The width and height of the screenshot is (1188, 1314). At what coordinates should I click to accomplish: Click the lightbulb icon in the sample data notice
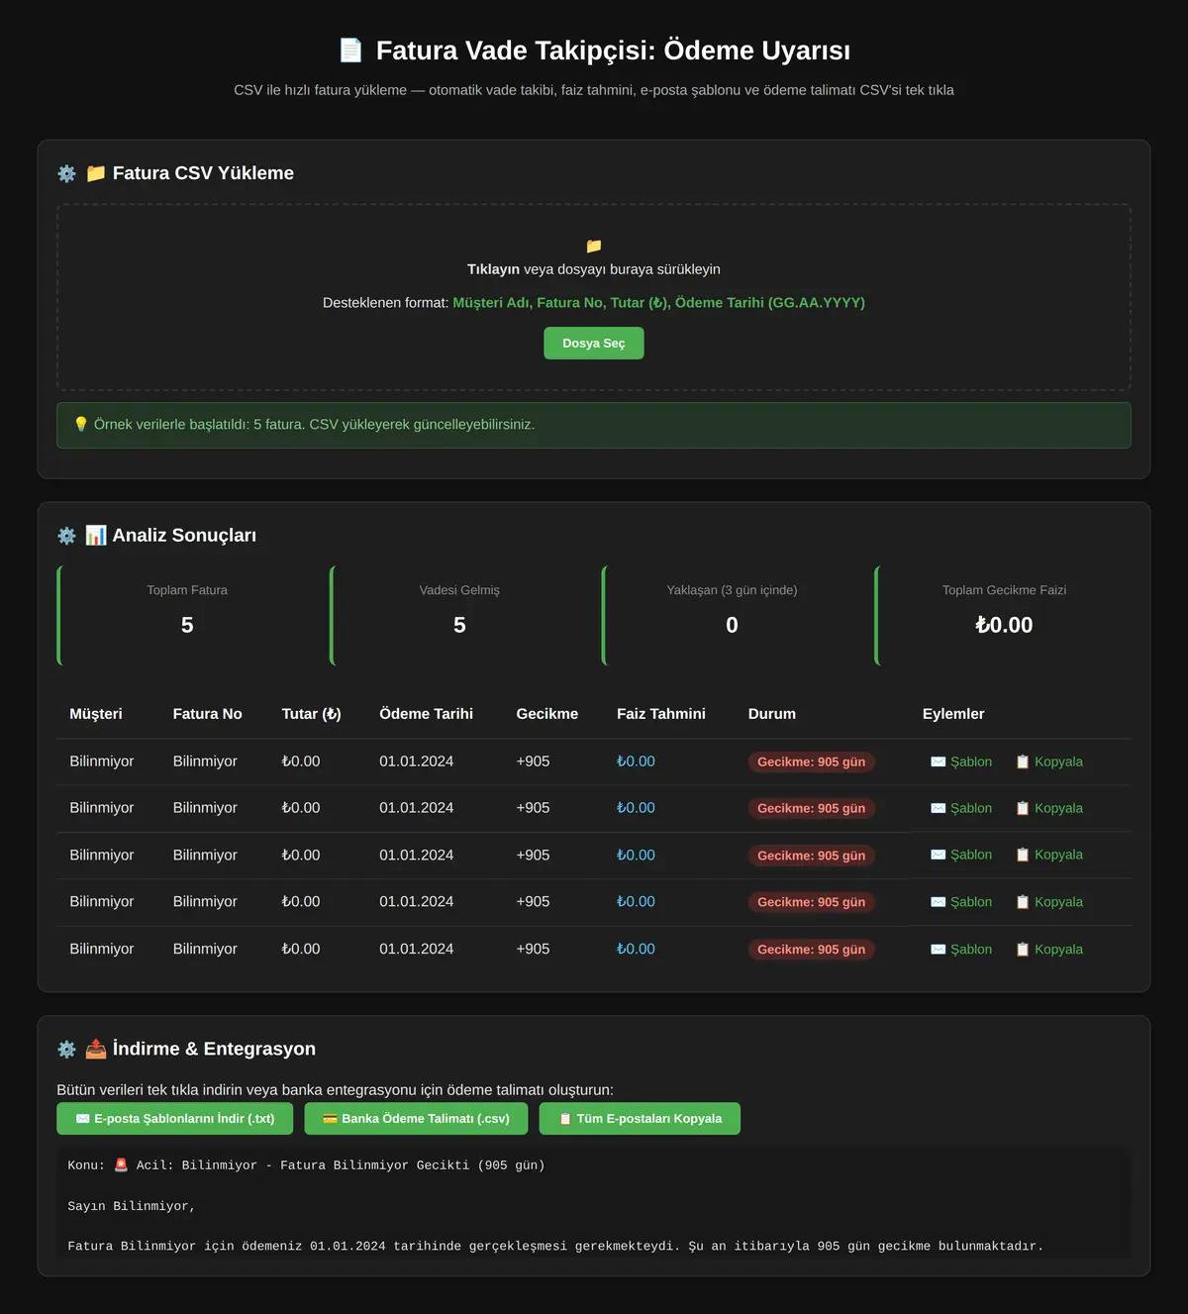[x=81, y=424]
